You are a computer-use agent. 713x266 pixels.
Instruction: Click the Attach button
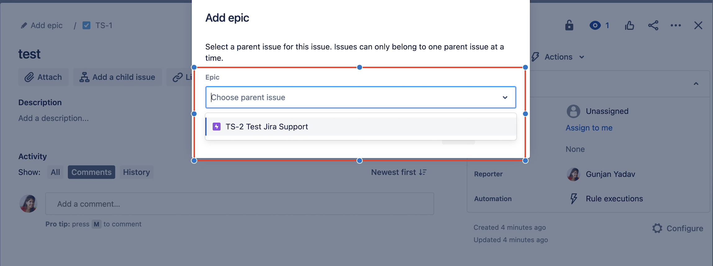pyautogui.click(x=43, y=77)
